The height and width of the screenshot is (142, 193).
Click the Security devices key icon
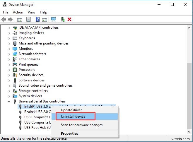tap(15, 75)
